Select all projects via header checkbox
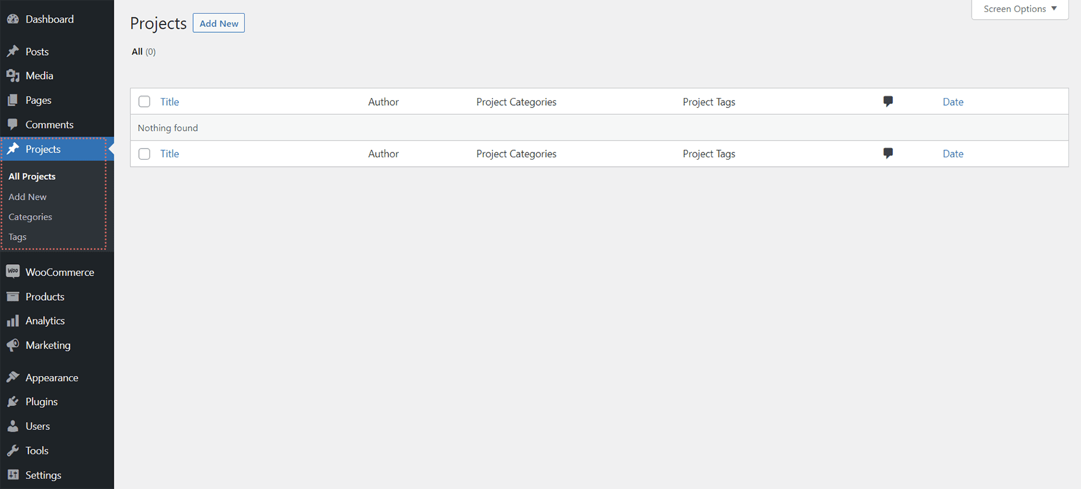 pyautogui.click(x=144, y=101)
